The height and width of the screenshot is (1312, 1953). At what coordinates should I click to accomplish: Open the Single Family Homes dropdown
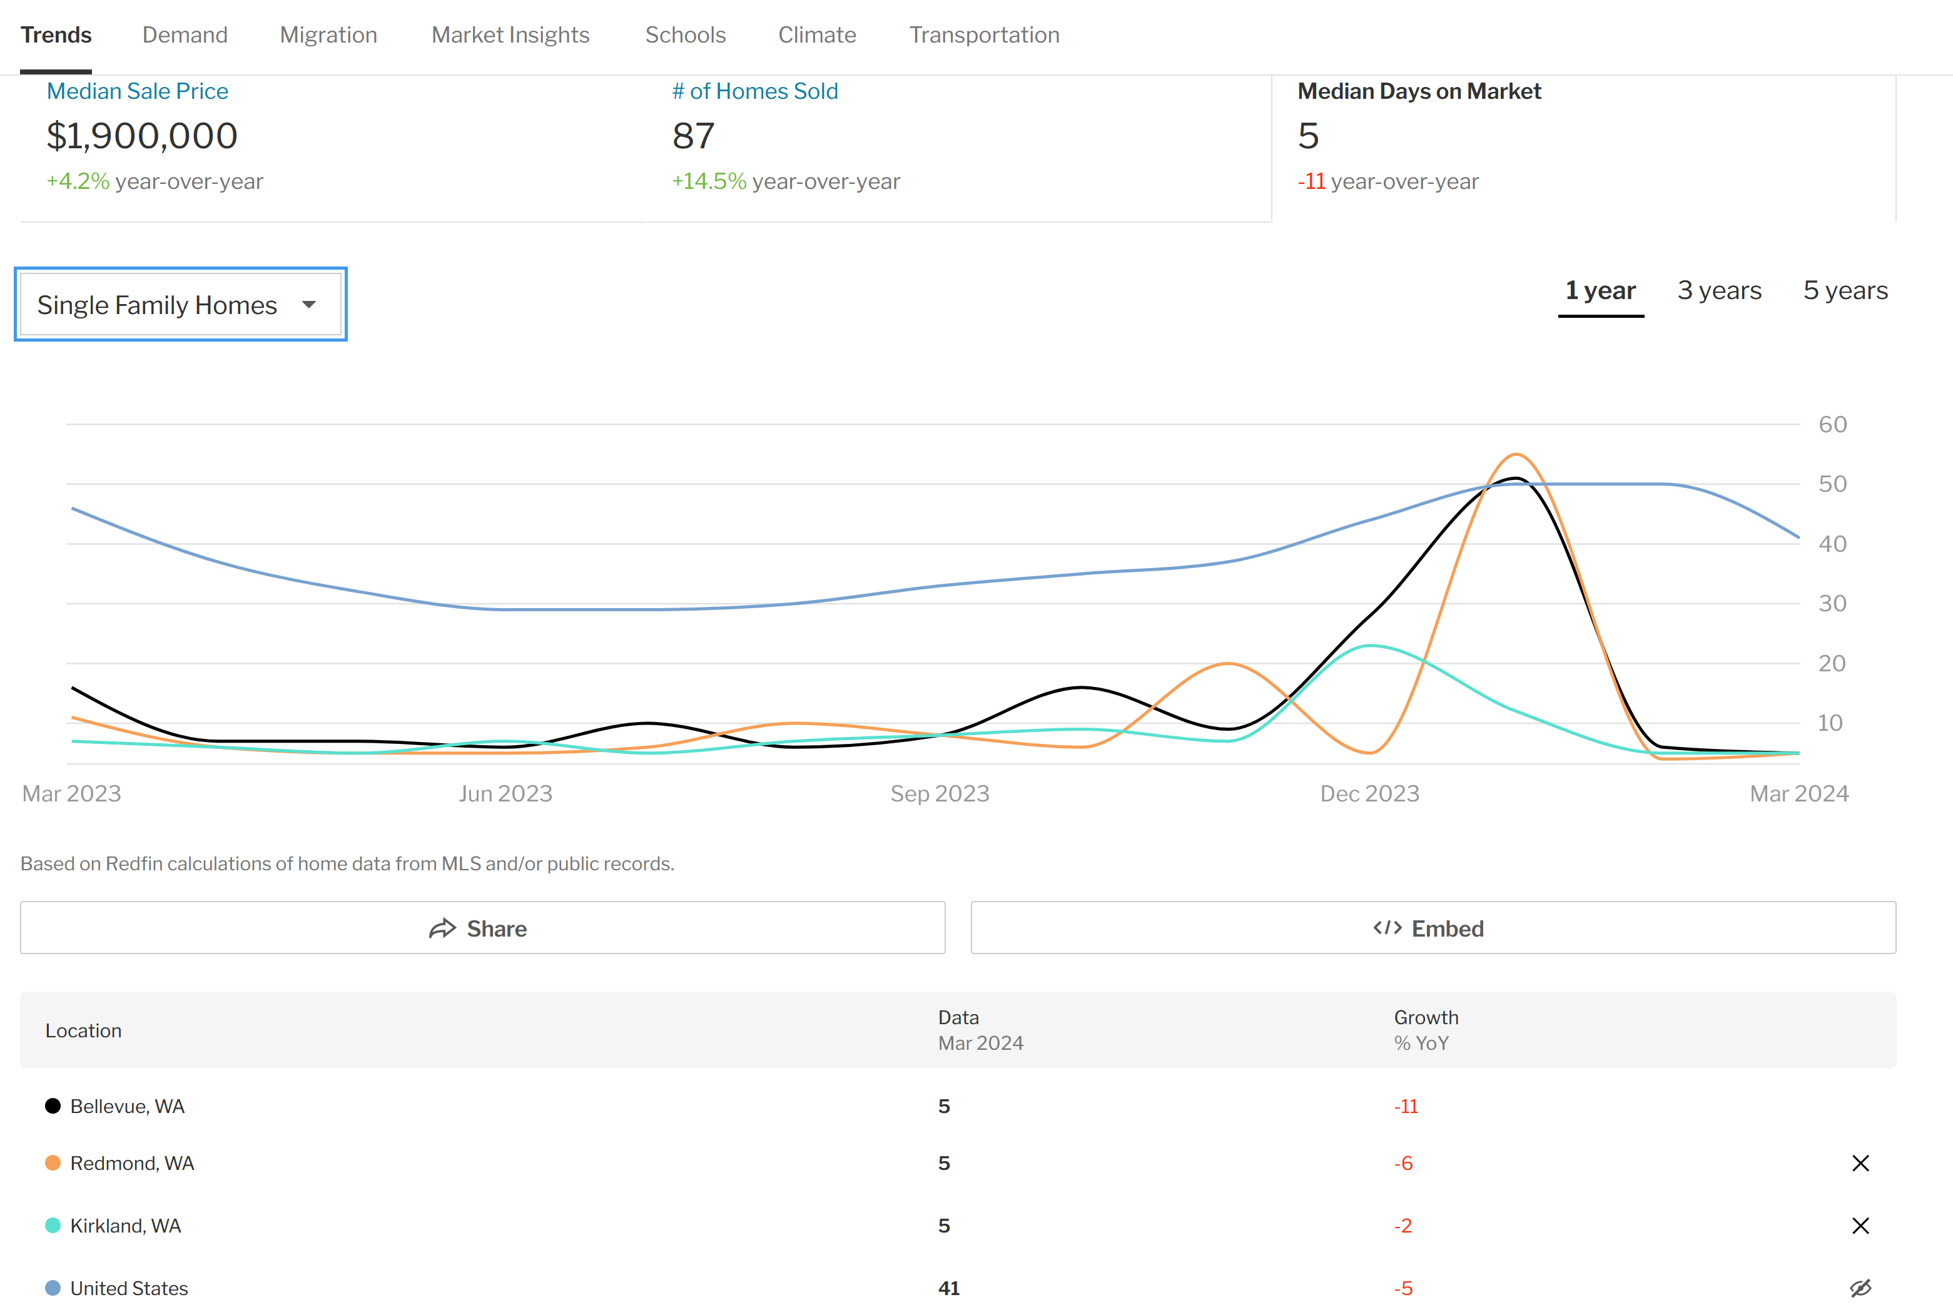click(181, 305)
